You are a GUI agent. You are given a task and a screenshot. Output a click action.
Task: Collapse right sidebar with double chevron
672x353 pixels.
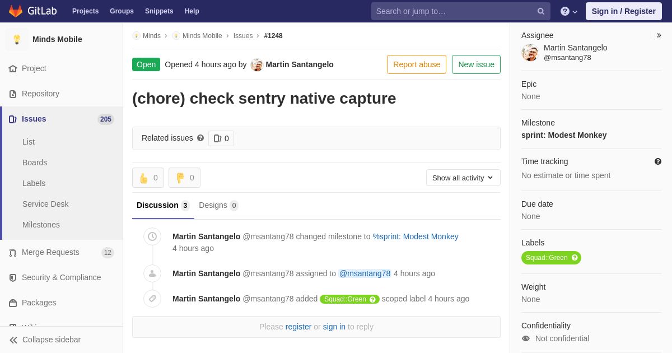point(659,35)
